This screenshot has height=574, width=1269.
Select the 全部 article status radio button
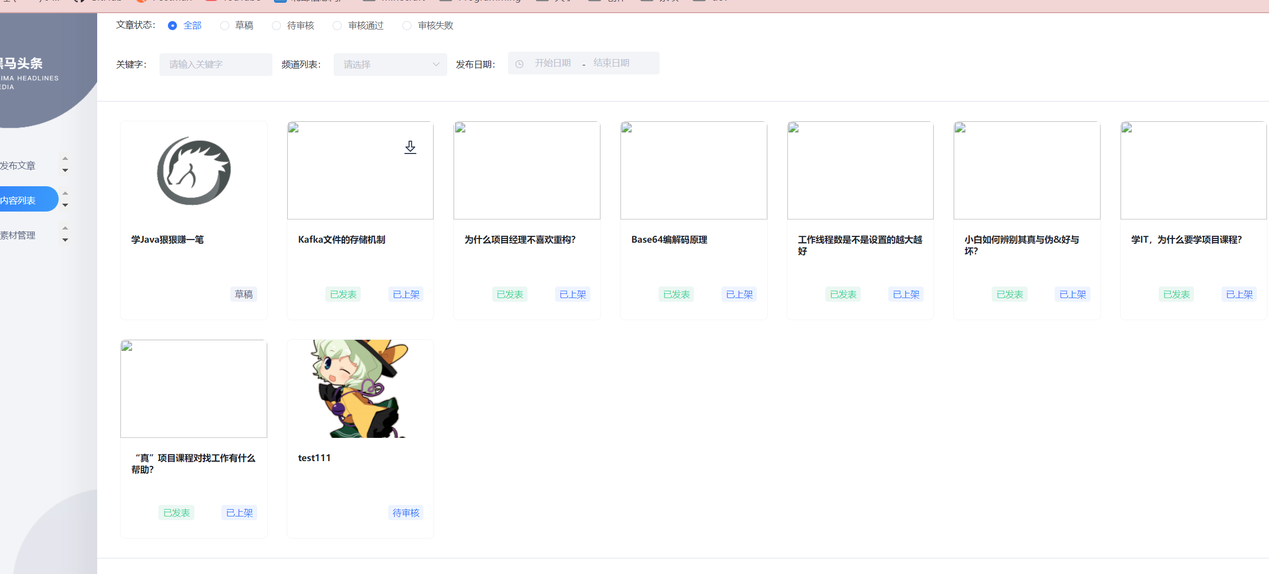point(172,26)
